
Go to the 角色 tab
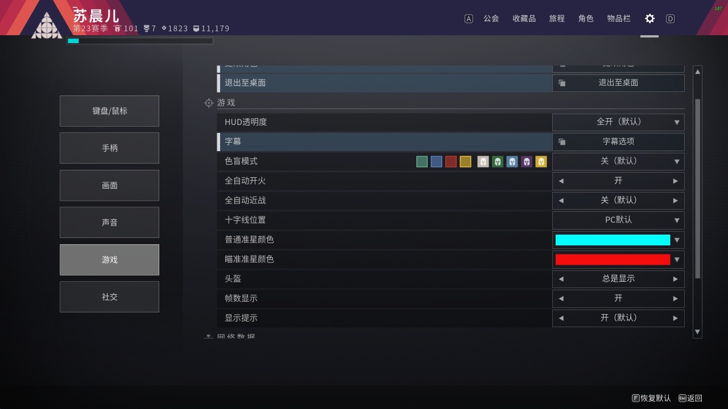tap(586, 19)
